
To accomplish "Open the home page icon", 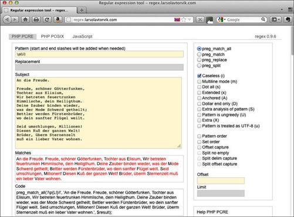I will pyautogui.click(x=25, y=20).
